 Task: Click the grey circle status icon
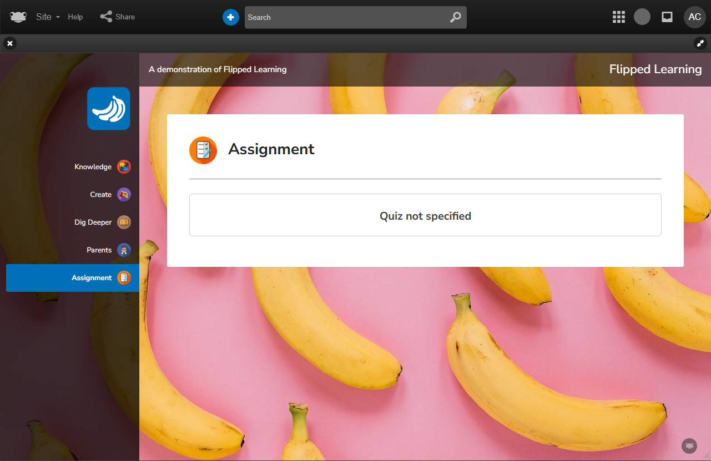click(642, 17)
